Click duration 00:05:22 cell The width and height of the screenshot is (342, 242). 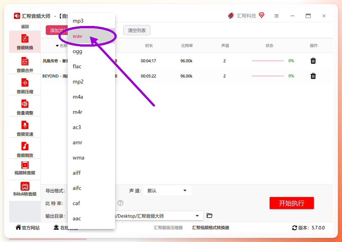tap(148, 76)
